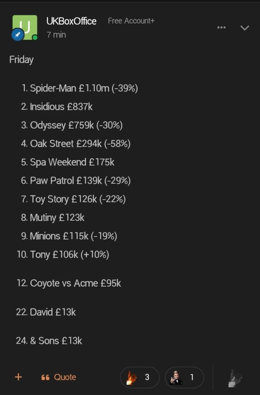
Task: Click the toast reaction count of 1
Action: click(192, 377)
